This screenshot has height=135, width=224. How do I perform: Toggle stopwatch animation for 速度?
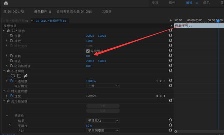point(12,96)
